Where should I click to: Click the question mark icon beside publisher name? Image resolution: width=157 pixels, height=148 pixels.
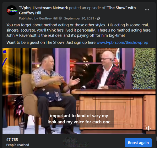pyautogui.click(x=60, y=18)
